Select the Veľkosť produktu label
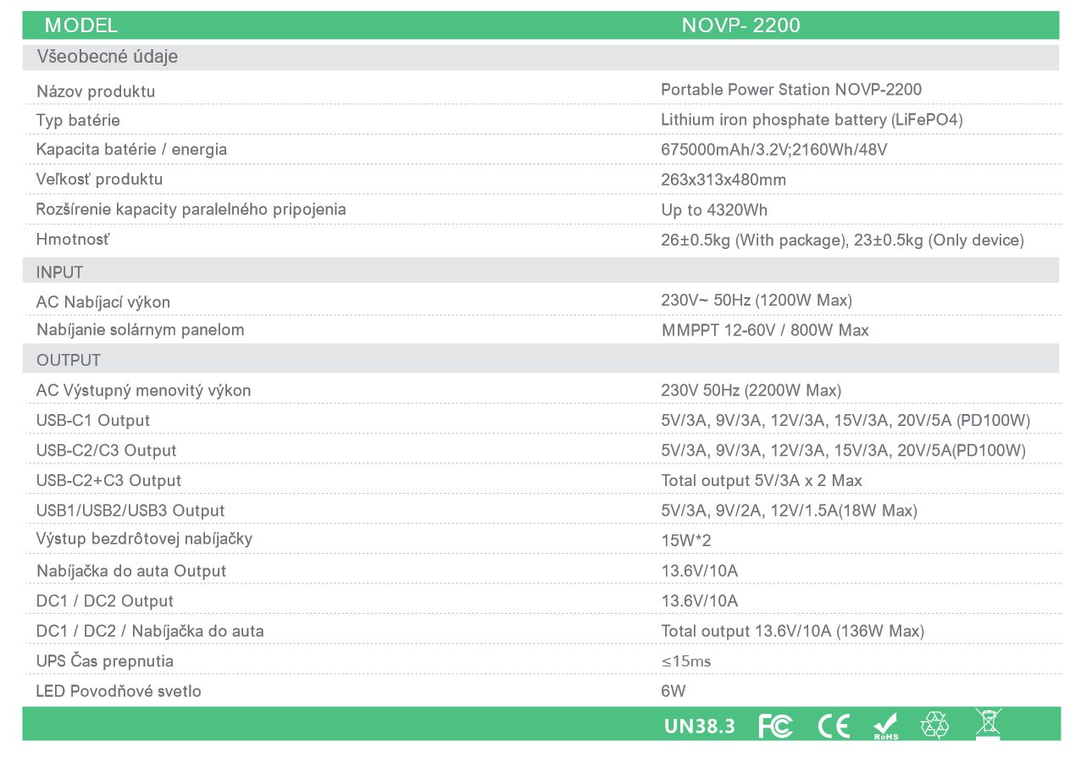Screen dimensions: 1081x757 pyautogui.click(x=99, y=179)
